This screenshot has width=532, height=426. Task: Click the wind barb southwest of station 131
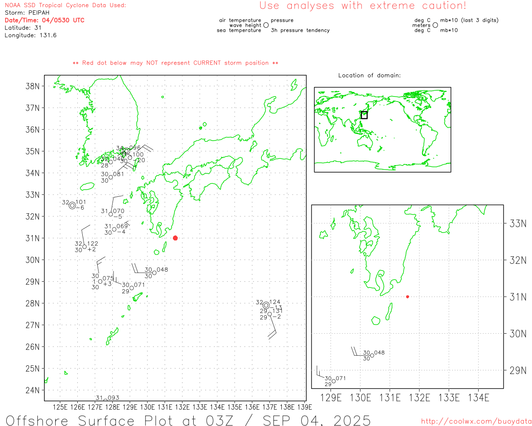click(272, 327)
